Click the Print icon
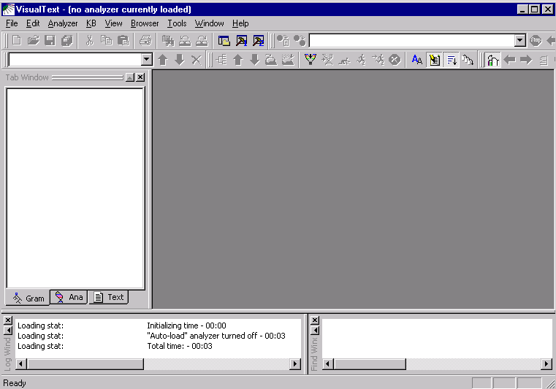 (x=145, y=40)
